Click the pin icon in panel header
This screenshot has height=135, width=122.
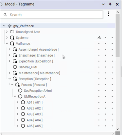pyautogui.click(x=110, y=4)
